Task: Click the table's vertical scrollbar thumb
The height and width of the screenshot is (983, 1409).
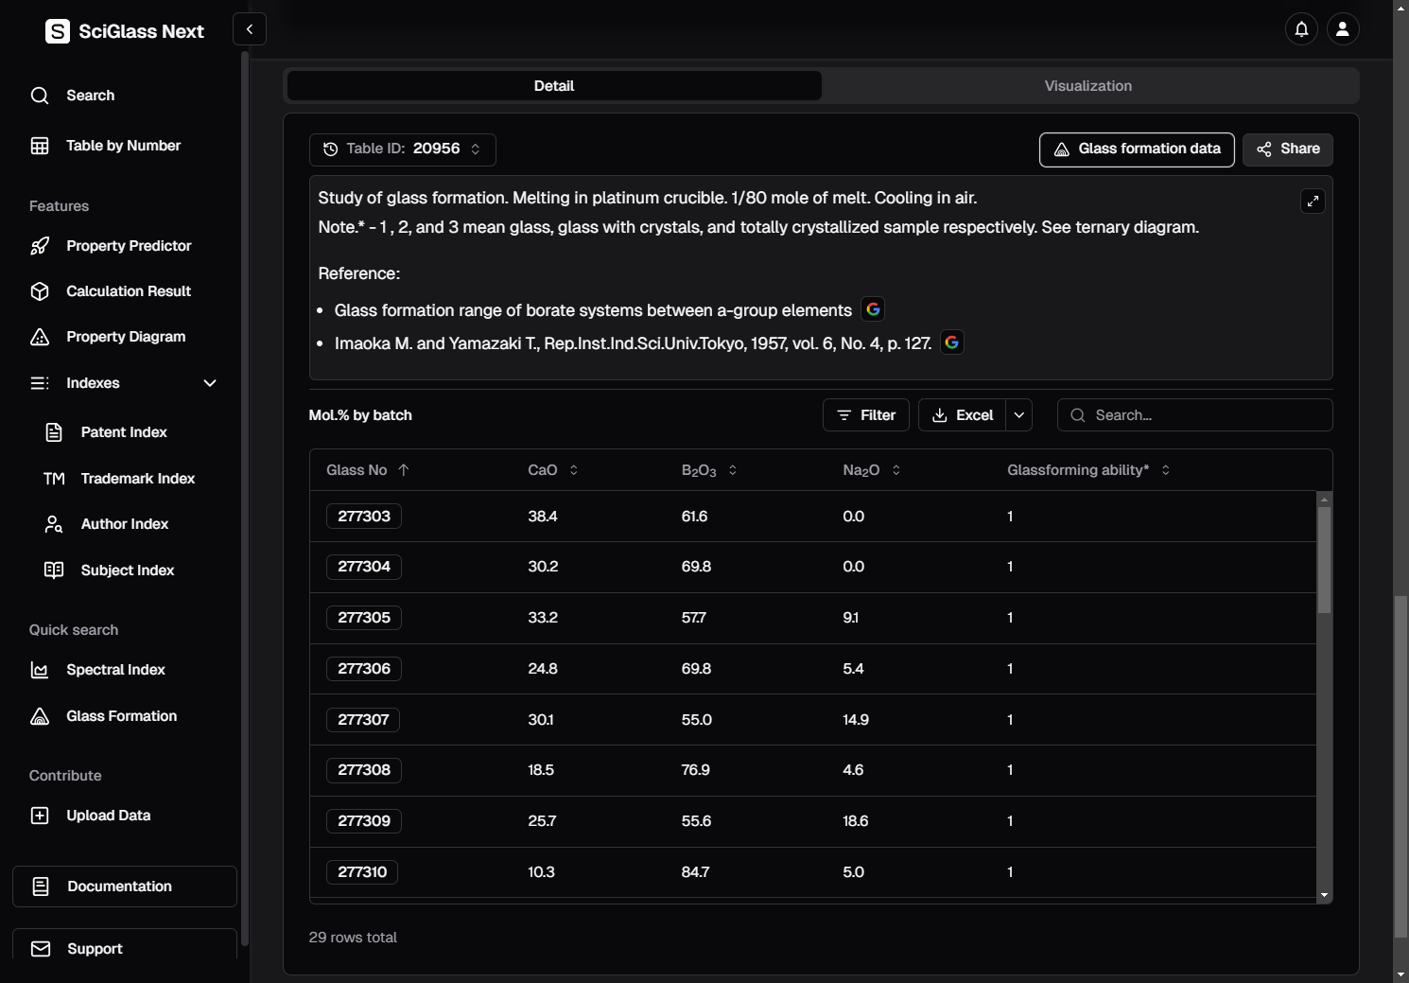Action: [x=1324, y=558]
